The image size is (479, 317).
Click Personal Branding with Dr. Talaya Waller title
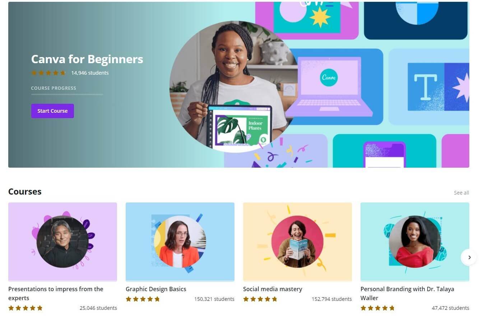tap(407, 293)
